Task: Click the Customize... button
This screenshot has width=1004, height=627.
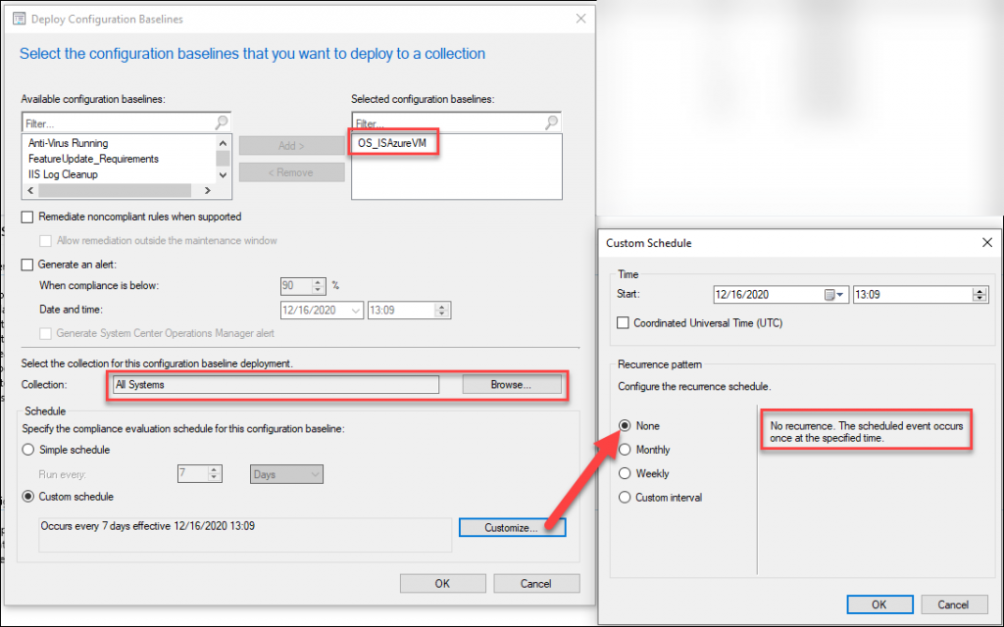Action: [x=511, y=528]
